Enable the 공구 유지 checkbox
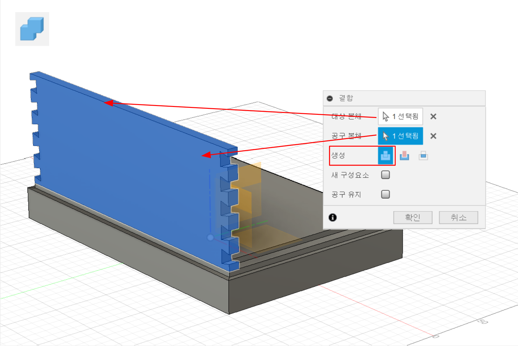518x347 pixels. click(385, 194)
